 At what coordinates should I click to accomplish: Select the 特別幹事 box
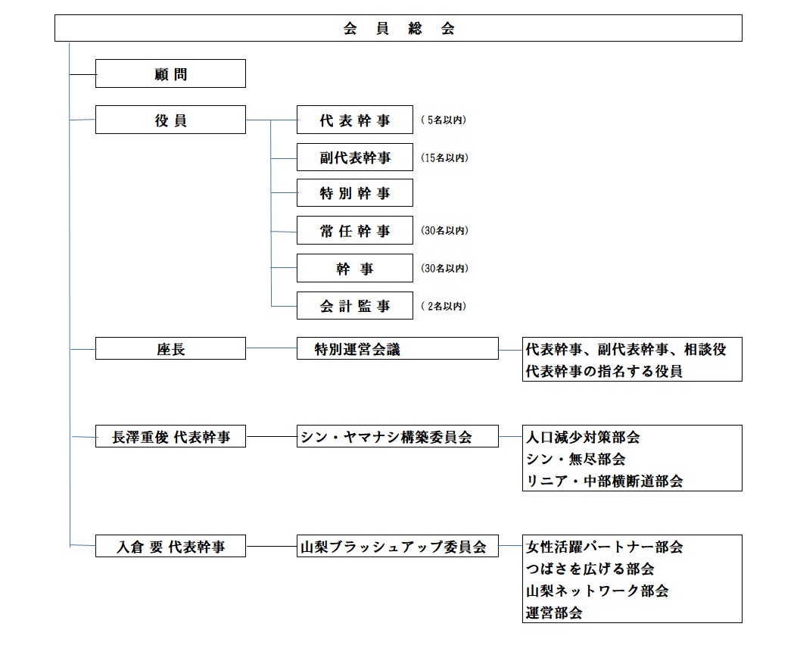(355, 194)
